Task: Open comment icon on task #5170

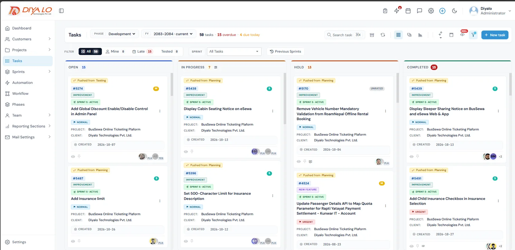Action: tap(310, 162)
